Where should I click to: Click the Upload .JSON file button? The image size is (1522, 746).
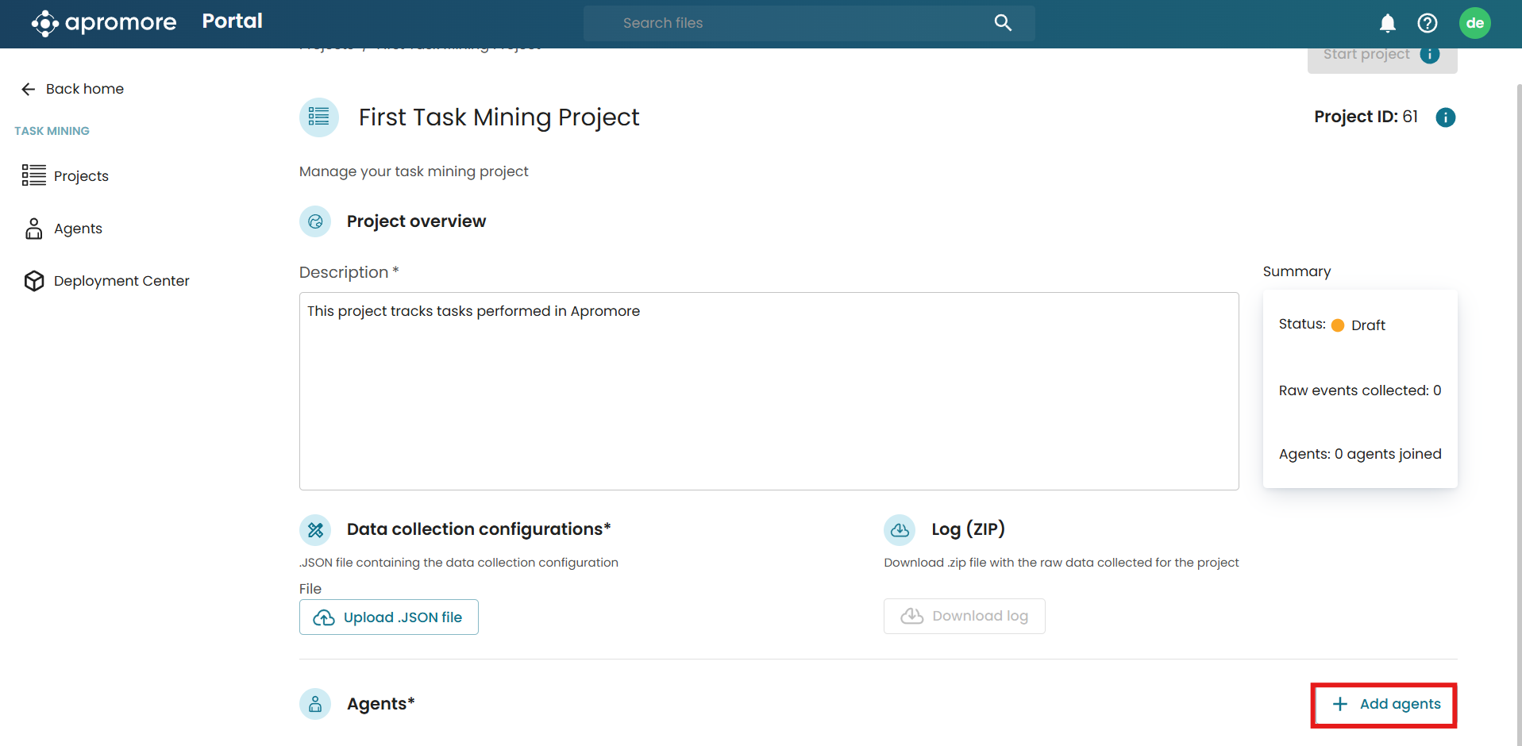tap(388, 617)
